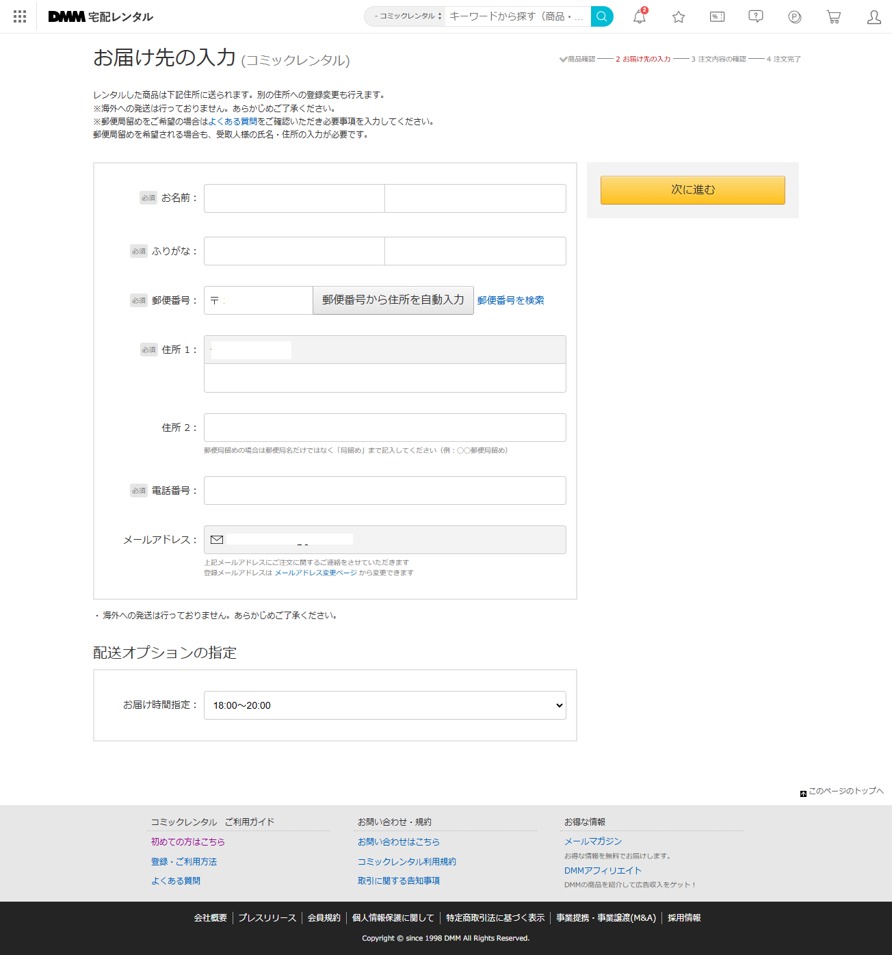Open the コミックレンタル search category selector

click(404, 16)
